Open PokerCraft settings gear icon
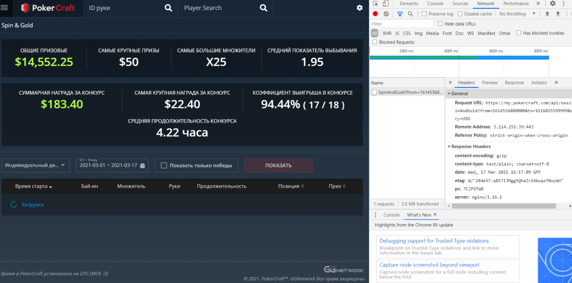Viewport: 572px width, 283px height. [360, 8]
